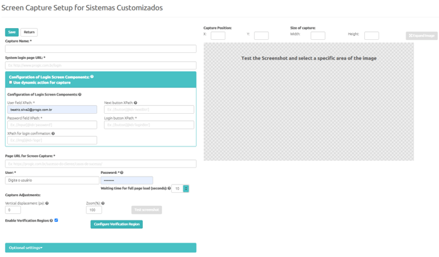Click the Expand Image button
Screen dimensions: 439x257
pyautogui.click(x=422, y=35)
